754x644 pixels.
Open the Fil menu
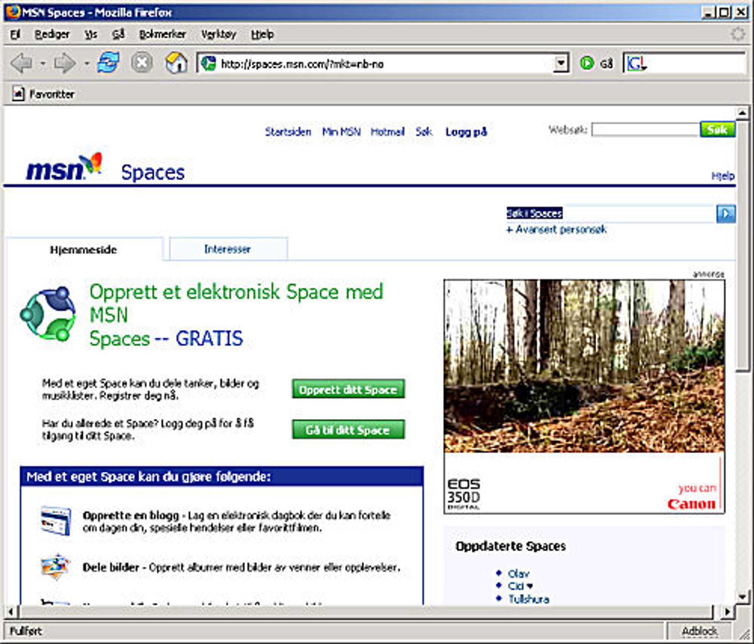click(15, 35)
